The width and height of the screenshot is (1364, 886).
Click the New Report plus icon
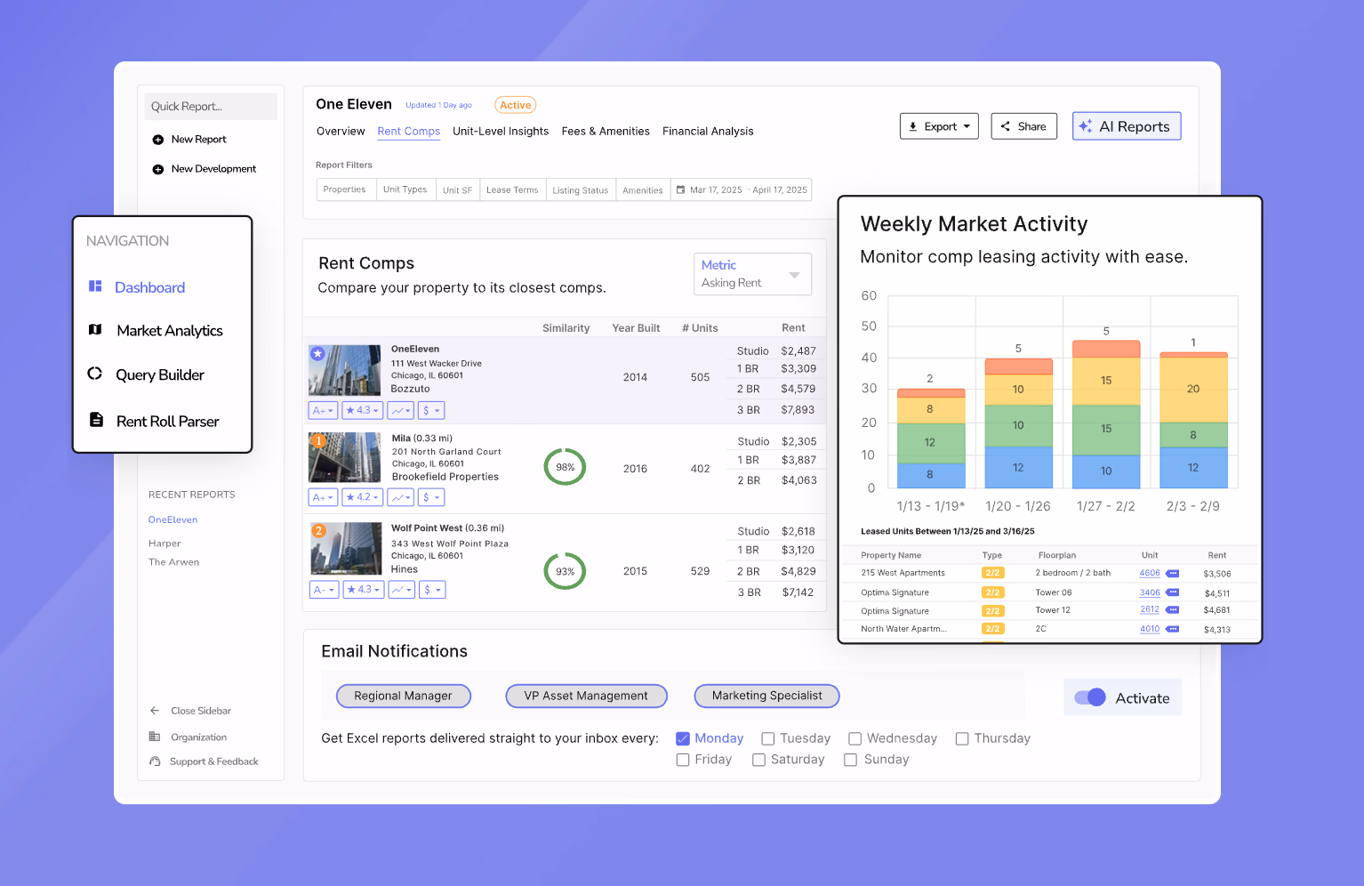pyautogui.click(x=158, y=140)
